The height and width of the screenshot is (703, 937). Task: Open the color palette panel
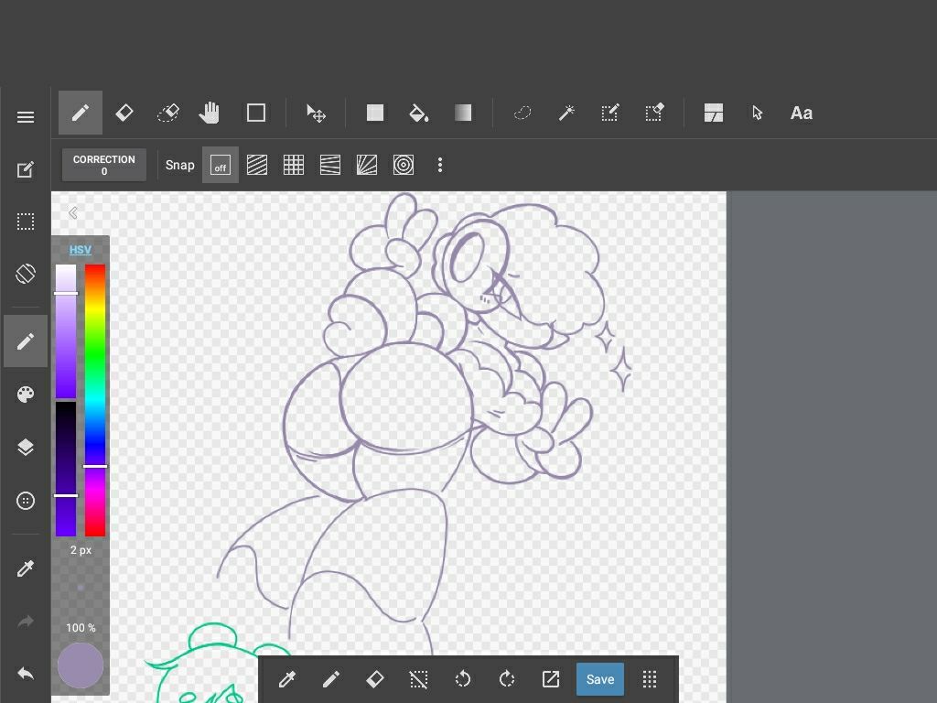point(25,395)
